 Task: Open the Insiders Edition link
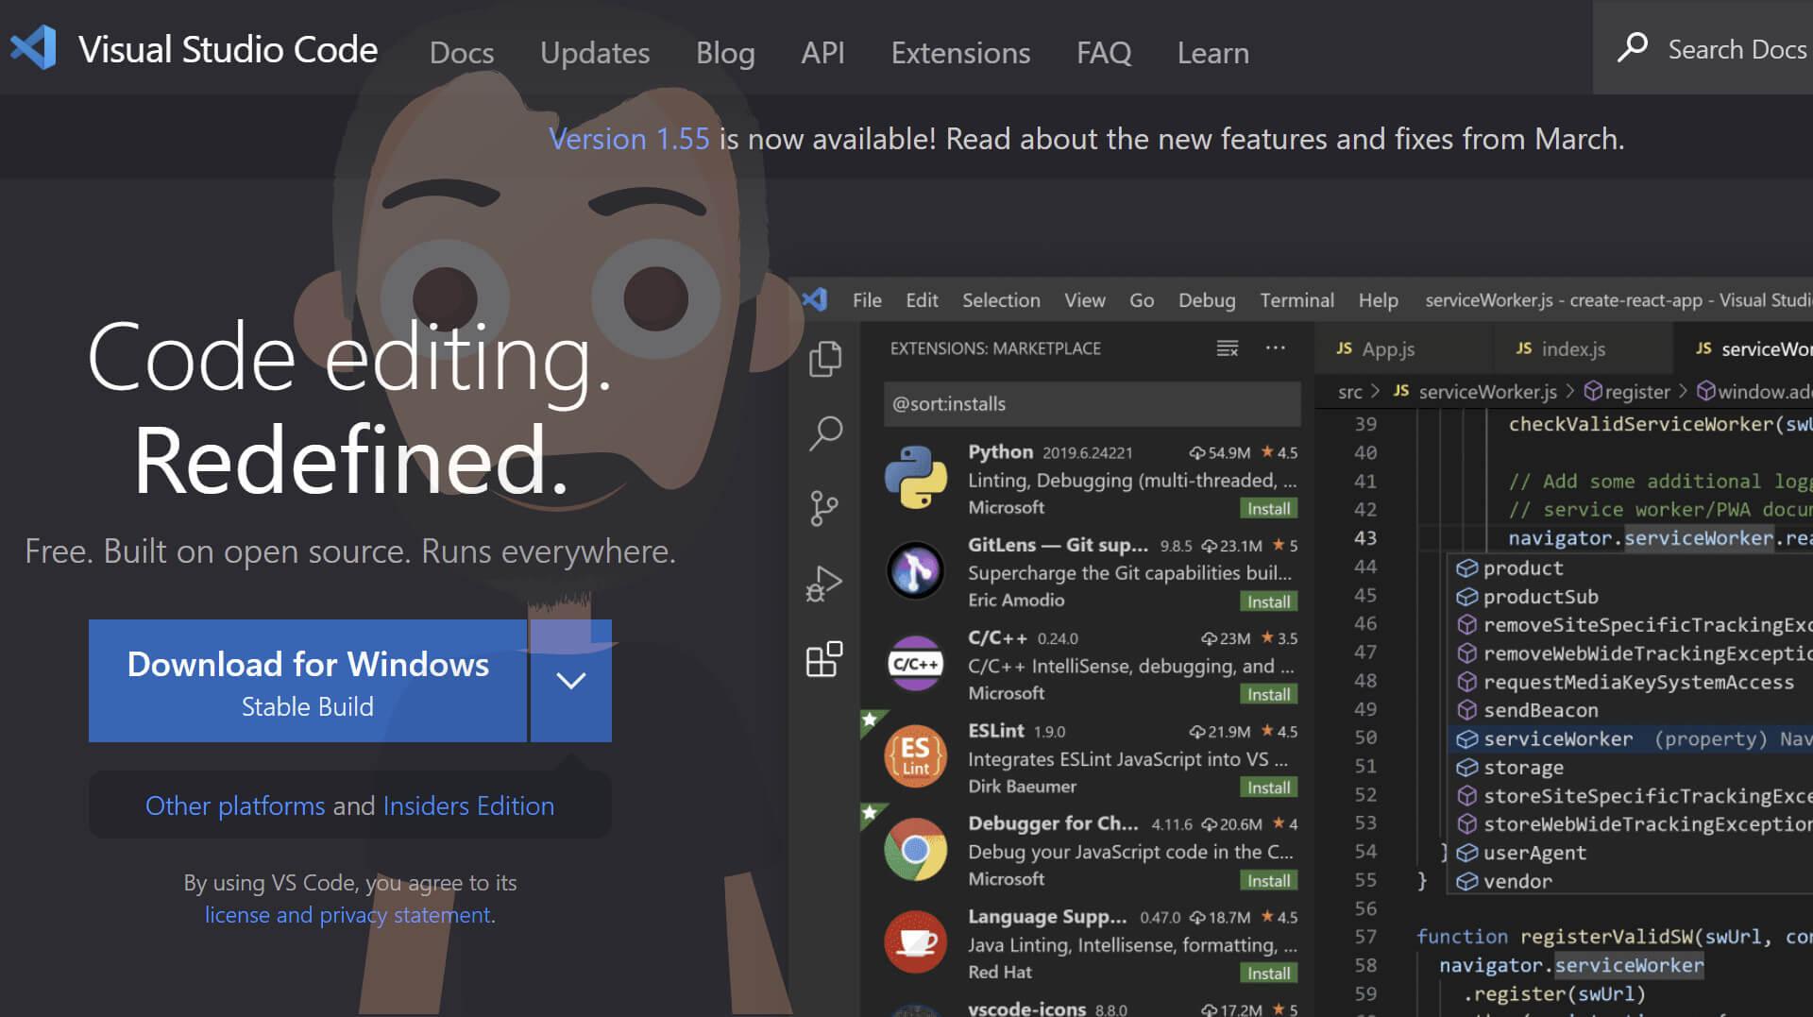point(468,805)
